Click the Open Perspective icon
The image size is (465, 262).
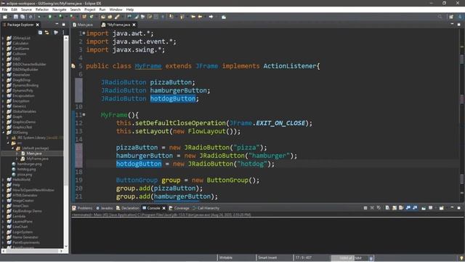click(x=451, y=17)
